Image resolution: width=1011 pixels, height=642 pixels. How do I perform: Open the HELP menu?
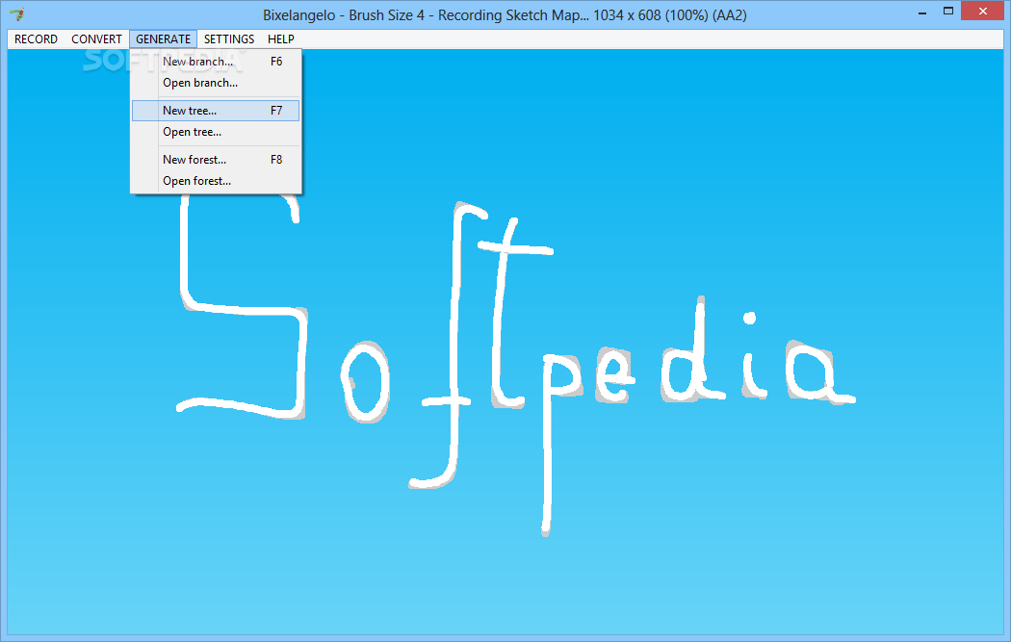tap(281, 39)
